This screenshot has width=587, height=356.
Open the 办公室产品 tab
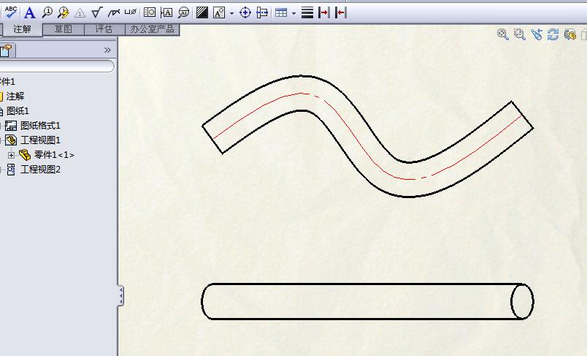pos(152,29)
